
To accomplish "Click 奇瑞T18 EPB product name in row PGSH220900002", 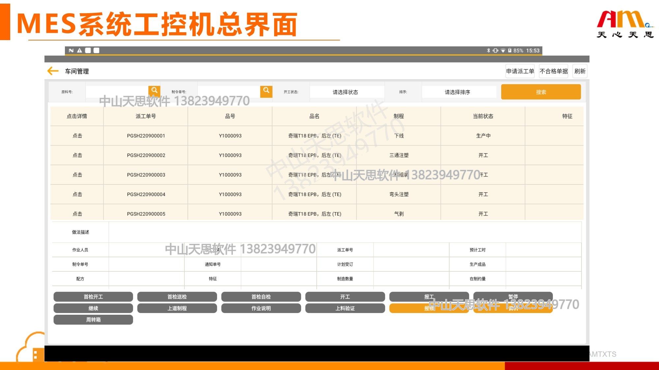I will click(314, 155).
